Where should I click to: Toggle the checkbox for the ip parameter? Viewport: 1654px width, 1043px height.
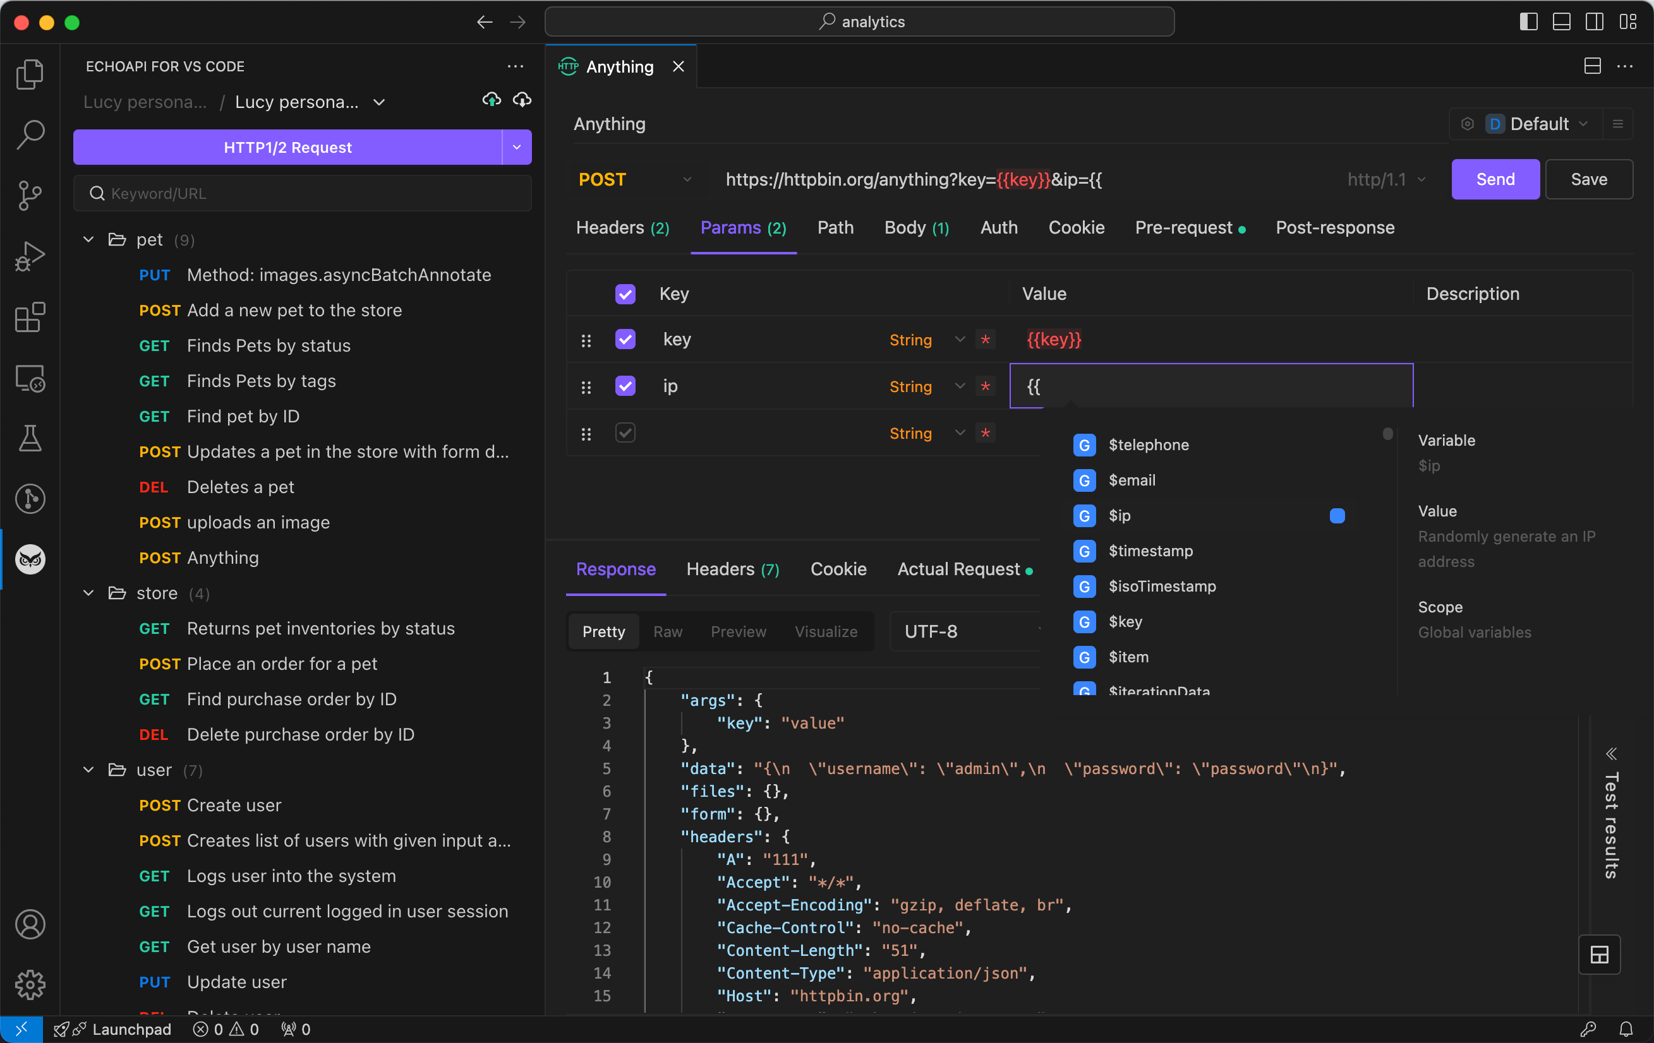pos(625,386)
